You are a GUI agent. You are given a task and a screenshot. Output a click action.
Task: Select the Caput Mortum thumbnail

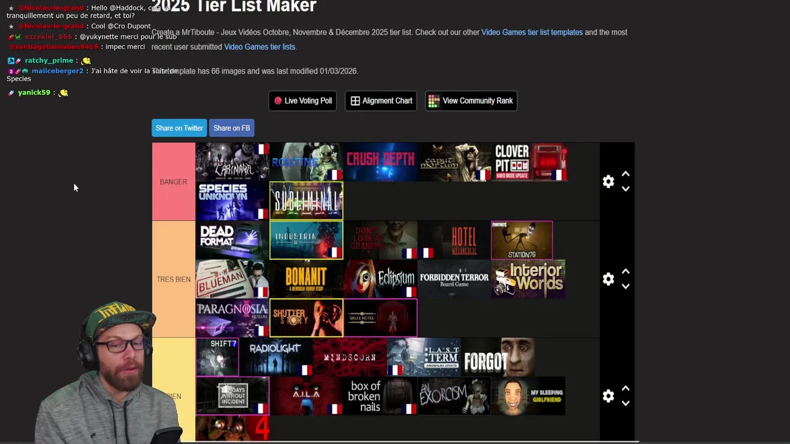click(x=454, y=162)
